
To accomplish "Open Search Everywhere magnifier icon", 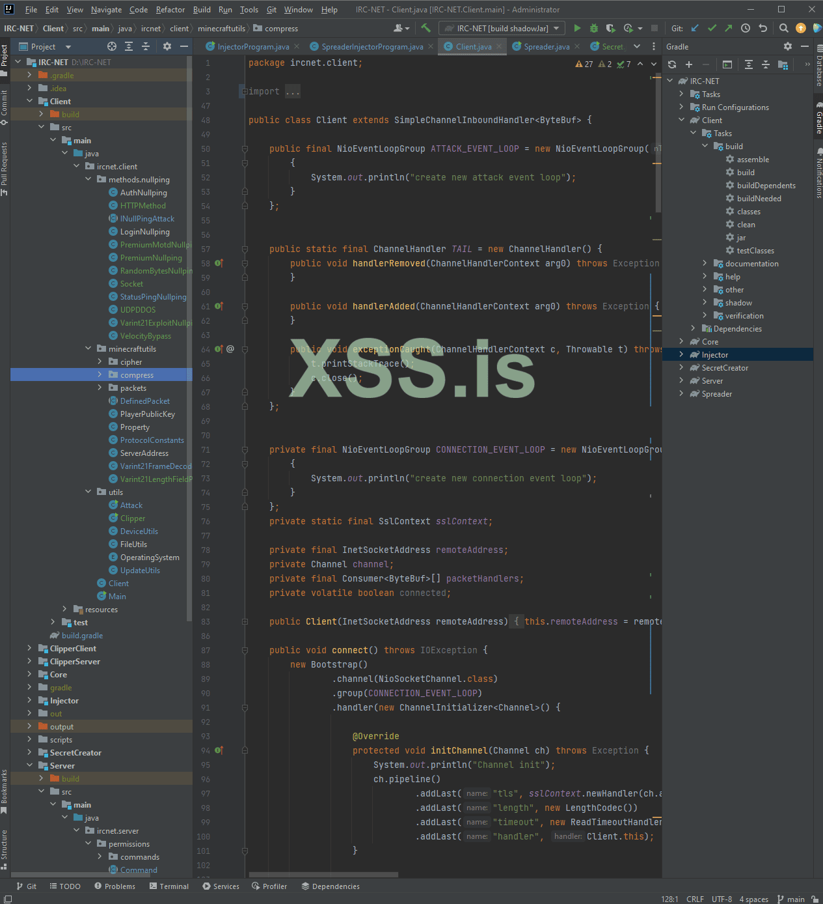I will [x=784, y=28].
